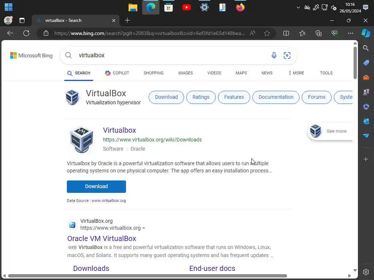Open the clock showing 10:16
Image resolution: width=374 pixels, height=280 pixels.
click(350, 8)
